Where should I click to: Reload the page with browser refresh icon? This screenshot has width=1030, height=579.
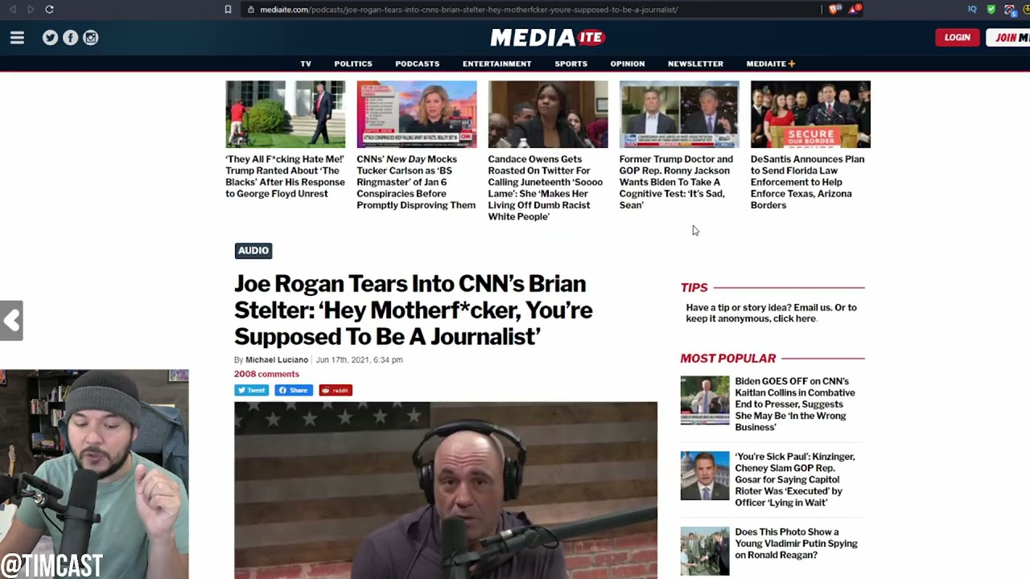click(49, 10)
